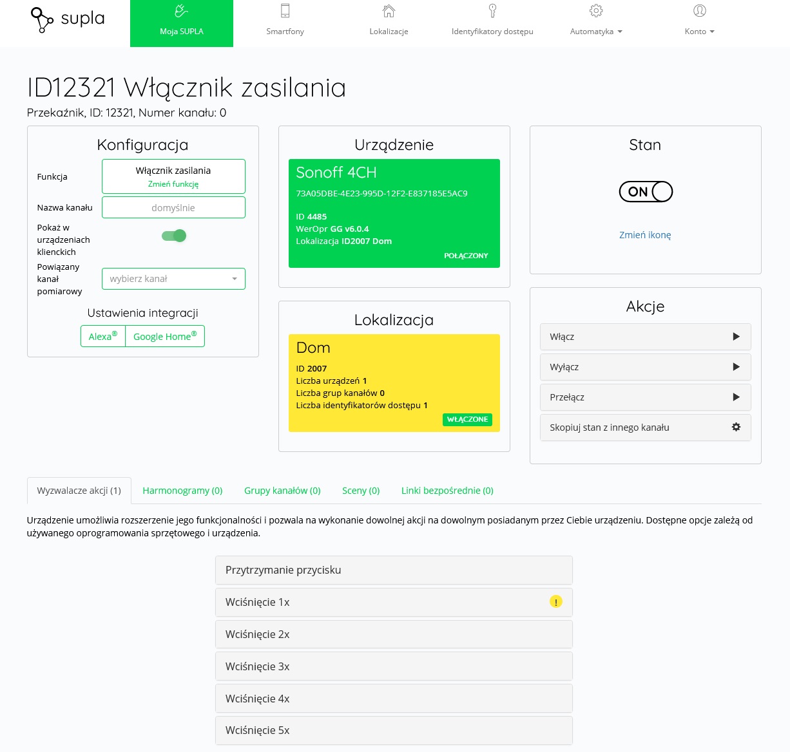Click the Nazwa kanału input field

pyautogui.click(x=173, y=207)
